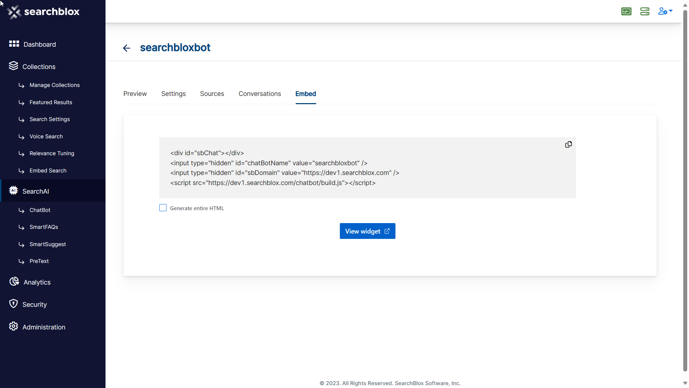Copy embed code with clipboard icon
Image resolution: width=689 pixels, height=388 pixels.
point(568,144)
